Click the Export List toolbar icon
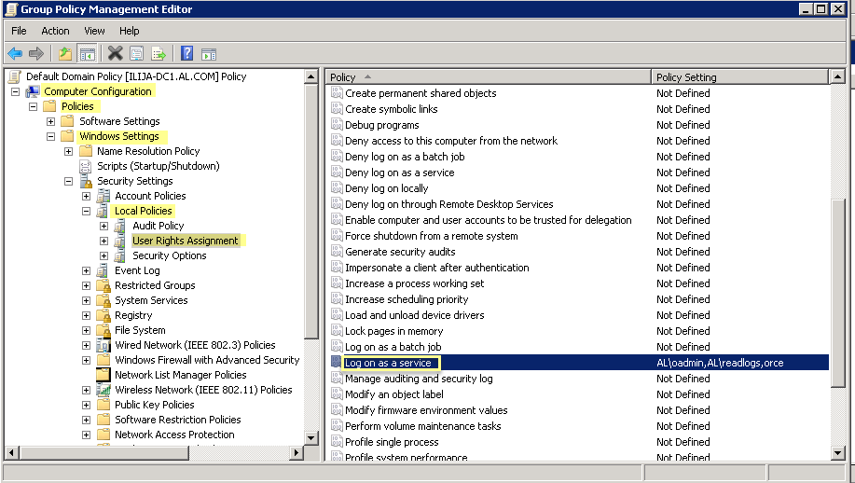 159,53
